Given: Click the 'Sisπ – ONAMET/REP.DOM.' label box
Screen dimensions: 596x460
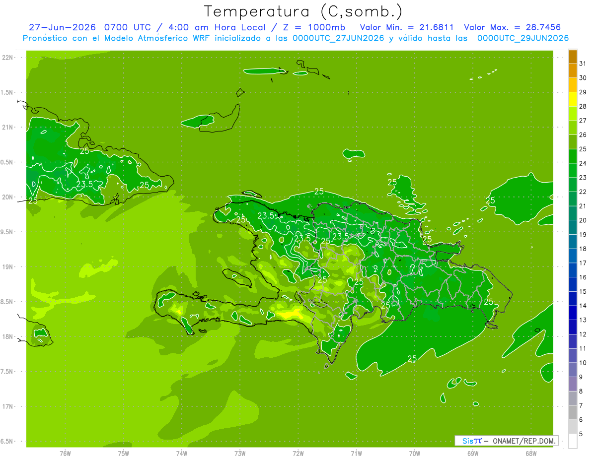Looking at the screenshot, I should point(507,441).
